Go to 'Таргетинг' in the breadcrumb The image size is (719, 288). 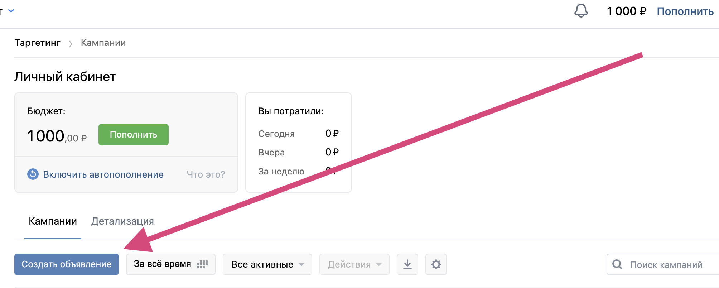coord(38,43)
